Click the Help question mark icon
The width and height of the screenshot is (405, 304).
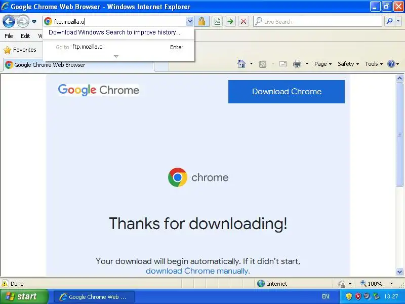(391, 64)
